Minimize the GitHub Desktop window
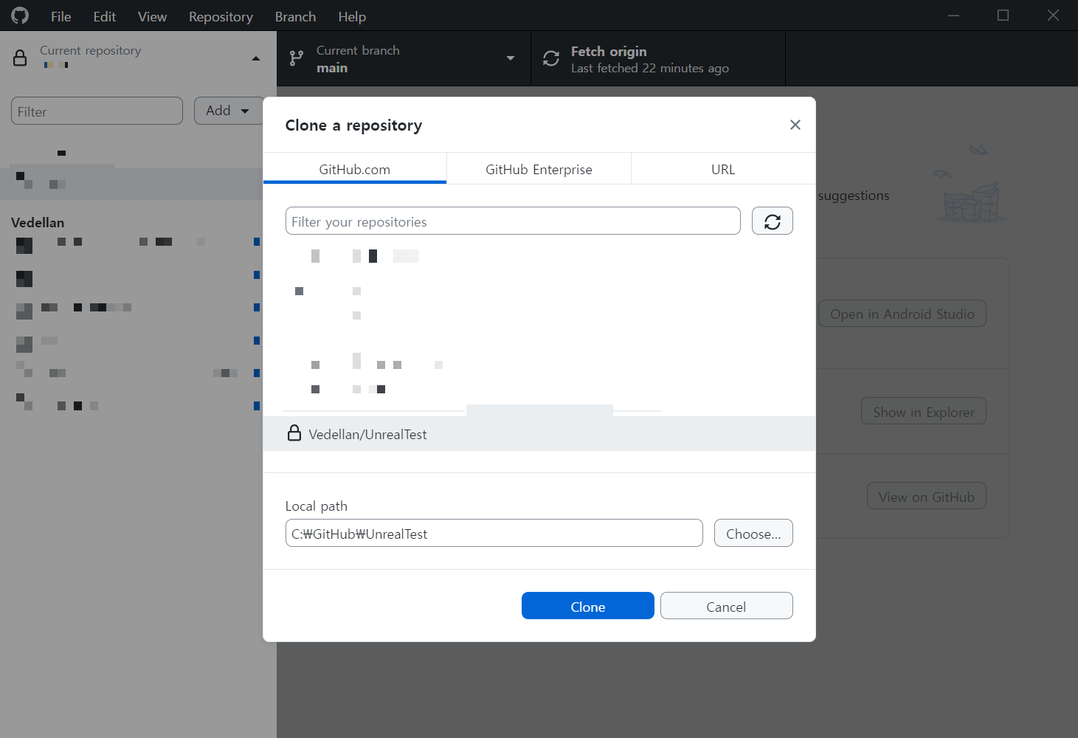 [x=953, y=15]
